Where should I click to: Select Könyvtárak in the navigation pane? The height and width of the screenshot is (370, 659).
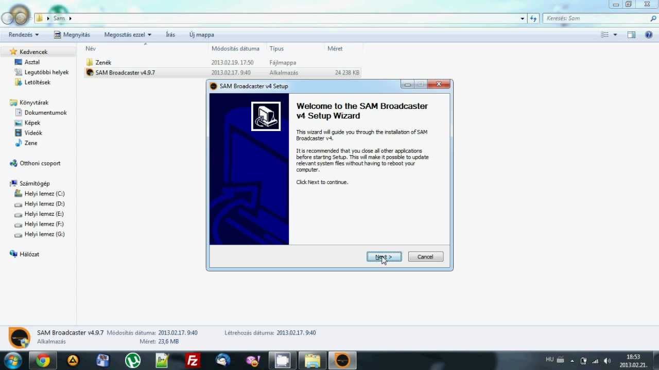tap(34, 103)
